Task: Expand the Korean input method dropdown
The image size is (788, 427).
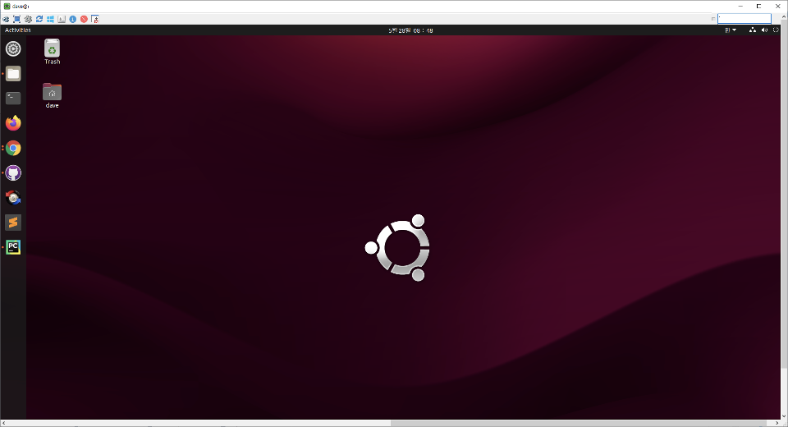Action: [x=731, y=30]
